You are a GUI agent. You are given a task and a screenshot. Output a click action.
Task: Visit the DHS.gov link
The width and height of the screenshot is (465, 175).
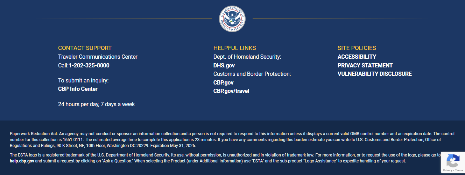click(x=224, y=65)
